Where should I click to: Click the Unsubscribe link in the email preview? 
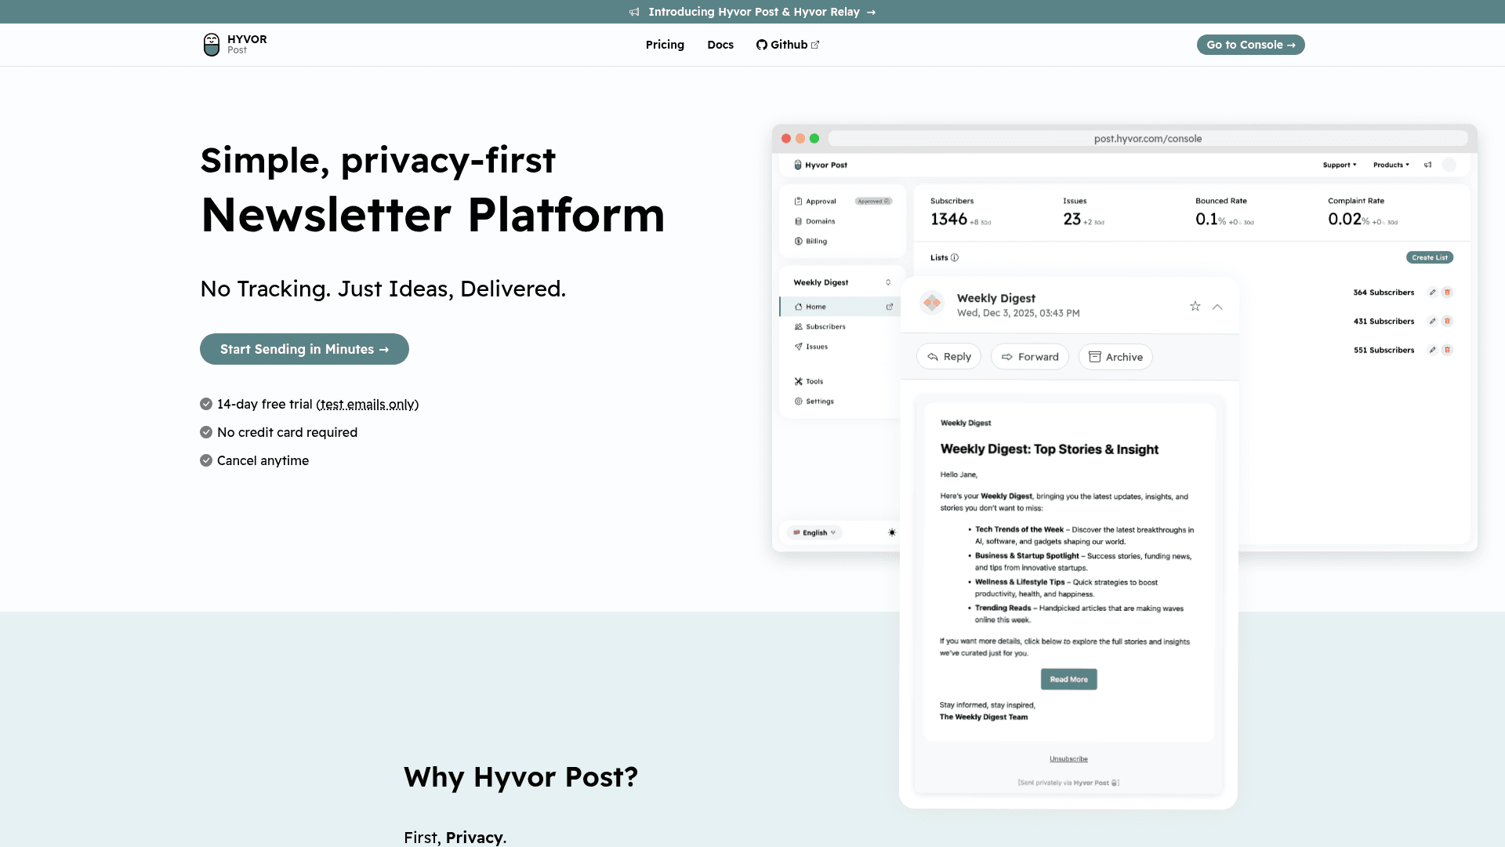pos(1068,758)
